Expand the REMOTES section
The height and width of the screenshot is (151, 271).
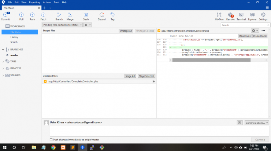pos(3,68)
